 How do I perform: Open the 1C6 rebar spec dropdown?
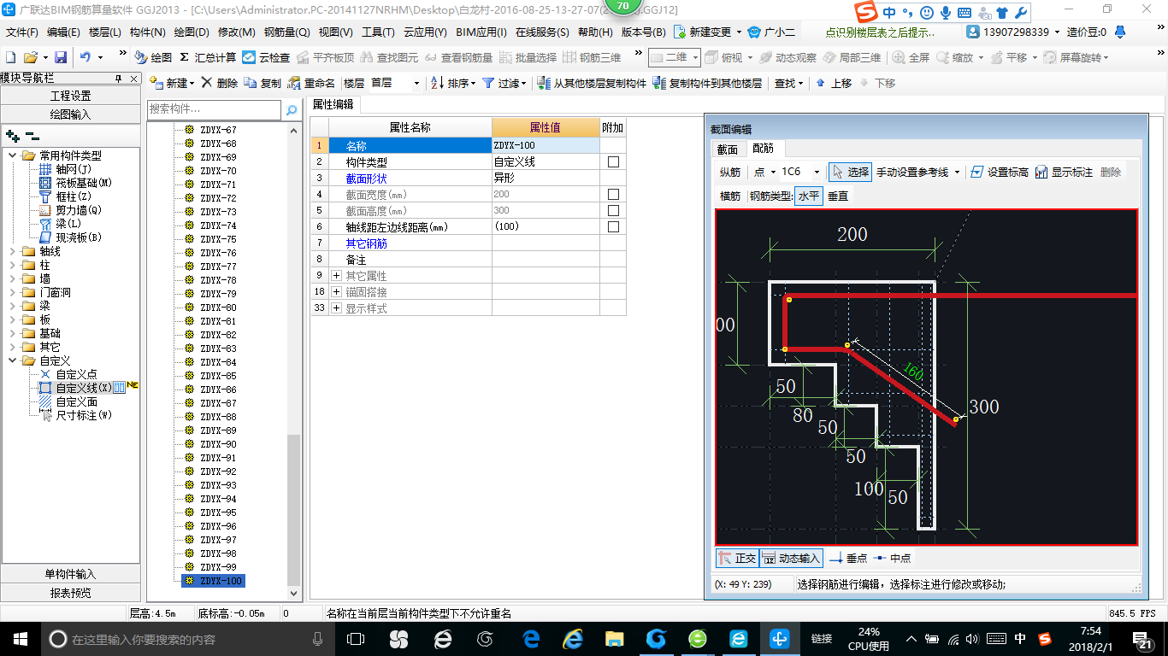coord(817,172)
